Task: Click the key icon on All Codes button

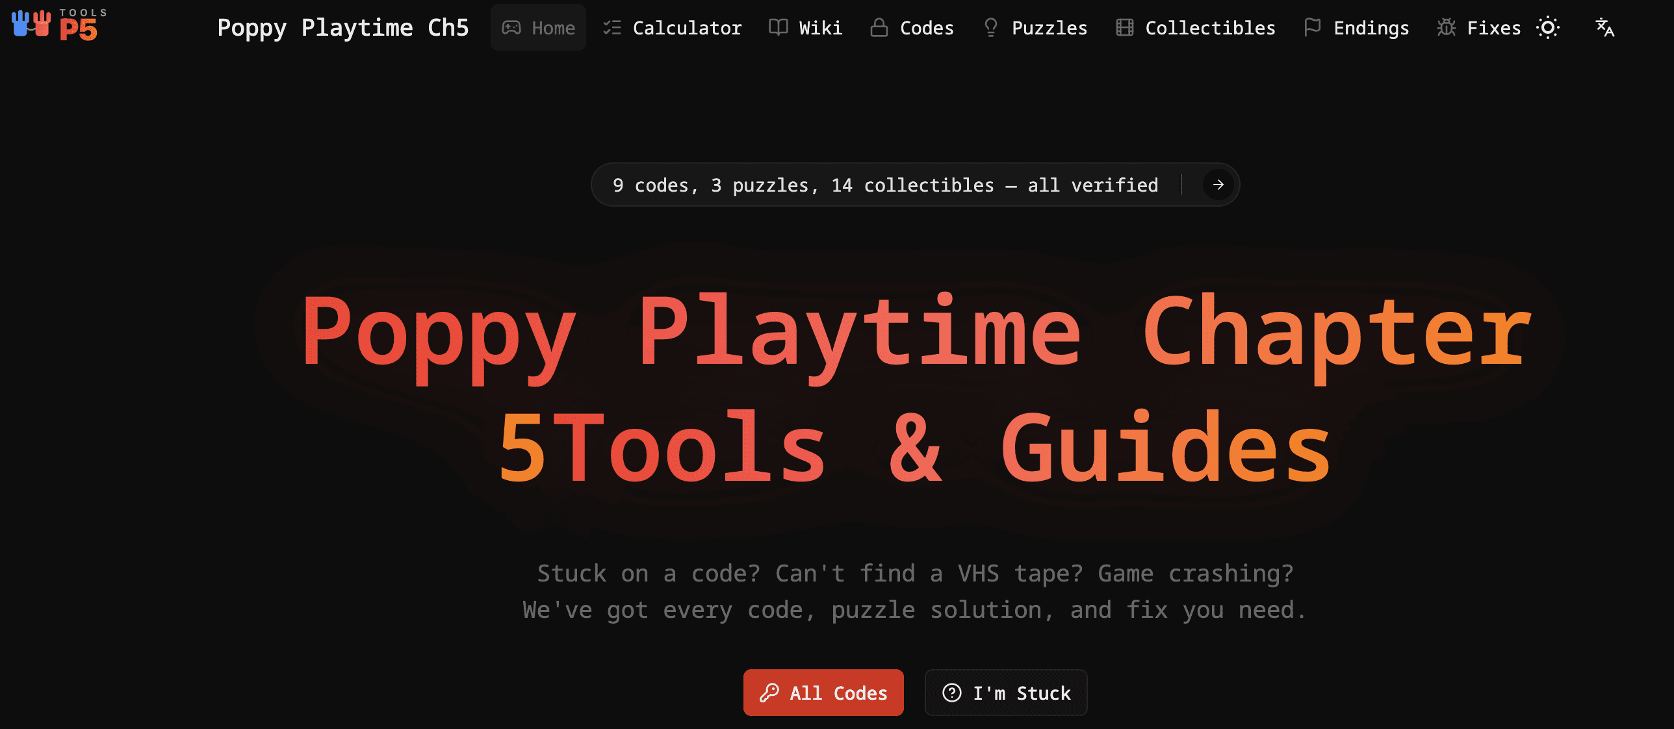Action: click(x=771, y=693)
